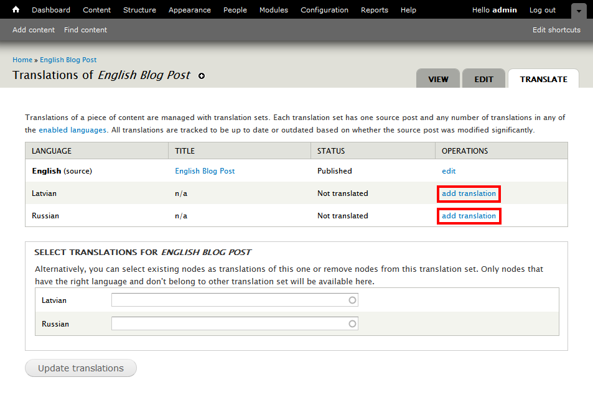Open the Content admin menu
This screenshot has height=418, width=593.
click(x=96, y=10)
